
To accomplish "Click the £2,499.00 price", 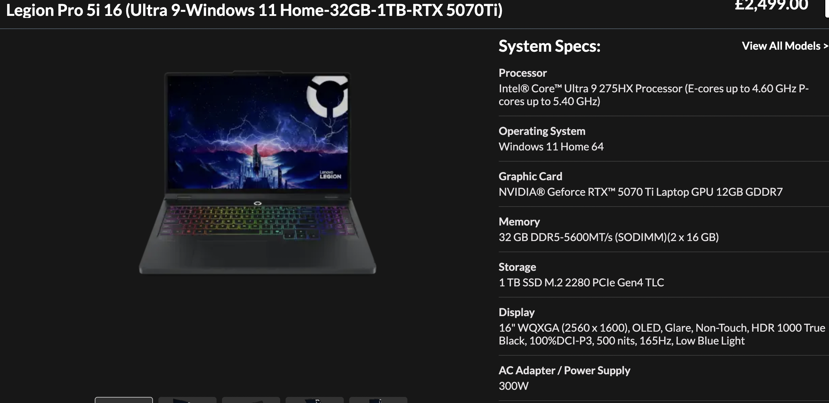I will pyautogui.click(x=771, y=5).
